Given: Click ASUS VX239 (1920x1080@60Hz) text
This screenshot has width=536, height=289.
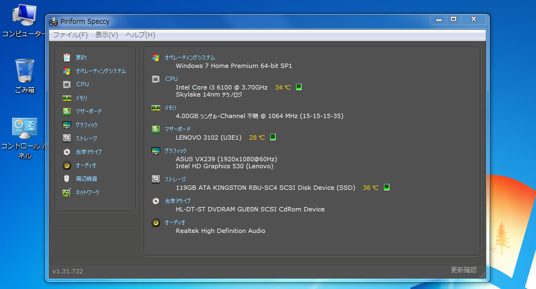Looking at the screenshot, I should pyautogui.click(x=226, y=159).
